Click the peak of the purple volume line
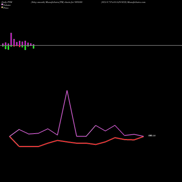 [67, 91]
